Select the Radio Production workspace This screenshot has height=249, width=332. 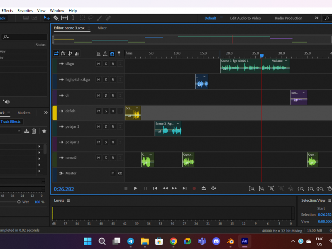[288, 18]
